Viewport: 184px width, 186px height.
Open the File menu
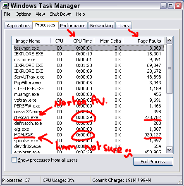(7, 14)
